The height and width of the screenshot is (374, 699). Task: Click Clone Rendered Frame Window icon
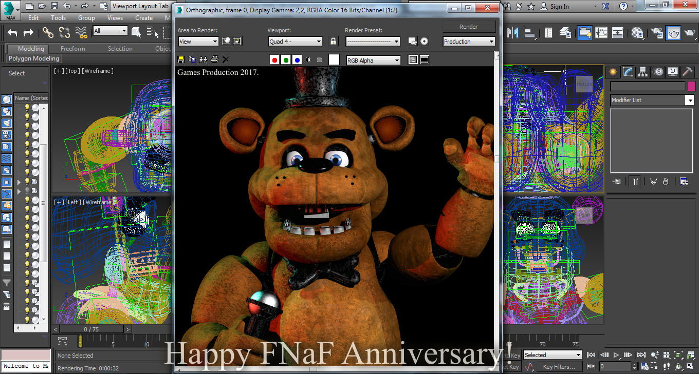tap(204, 60)
